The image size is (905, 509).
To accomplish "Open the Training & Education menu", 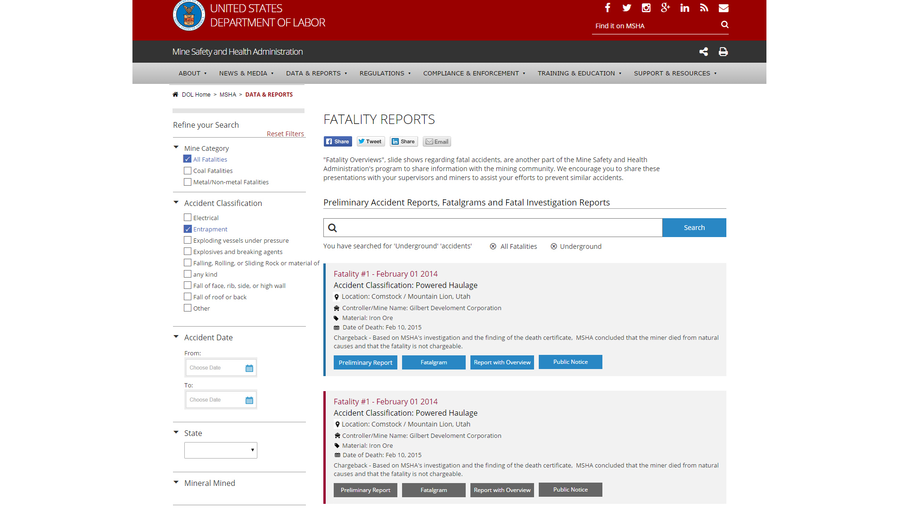I will (579, 73).
